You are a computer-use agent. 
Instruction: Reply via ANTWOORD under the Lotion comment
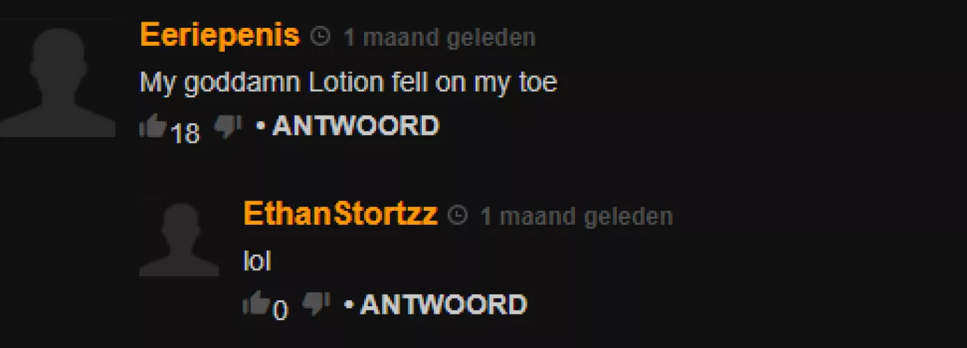click(x=356, y=126)
